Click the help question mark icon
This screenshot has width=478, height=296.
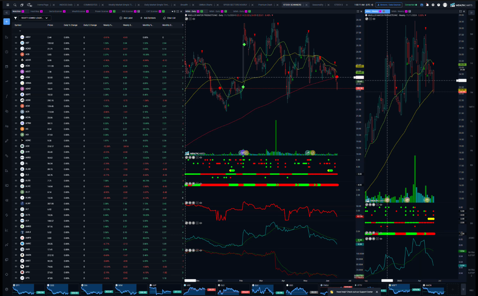pyautogui.click(x=438, y=5)
